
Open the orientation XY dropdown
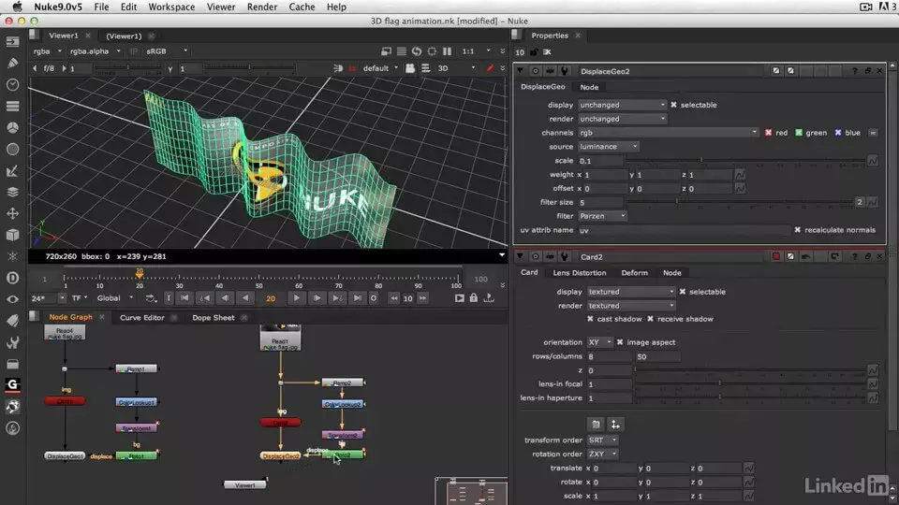tap(599, 342)
